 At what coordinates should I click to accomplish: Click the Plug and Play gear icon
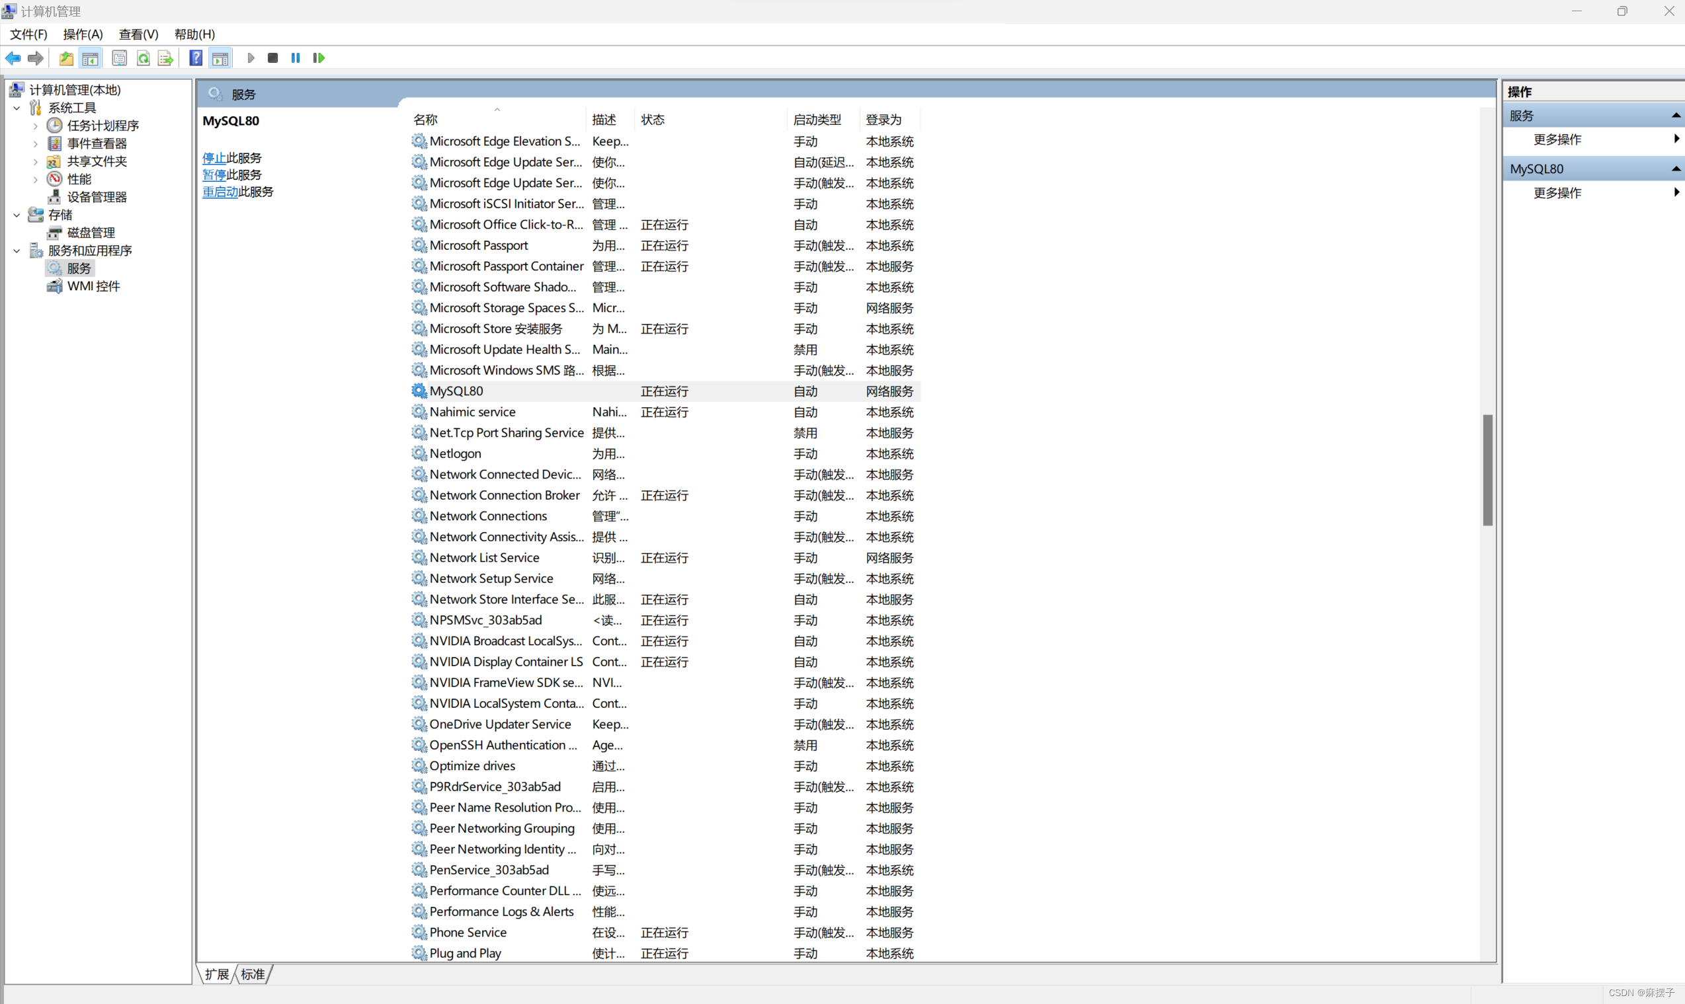click(419, 953)
